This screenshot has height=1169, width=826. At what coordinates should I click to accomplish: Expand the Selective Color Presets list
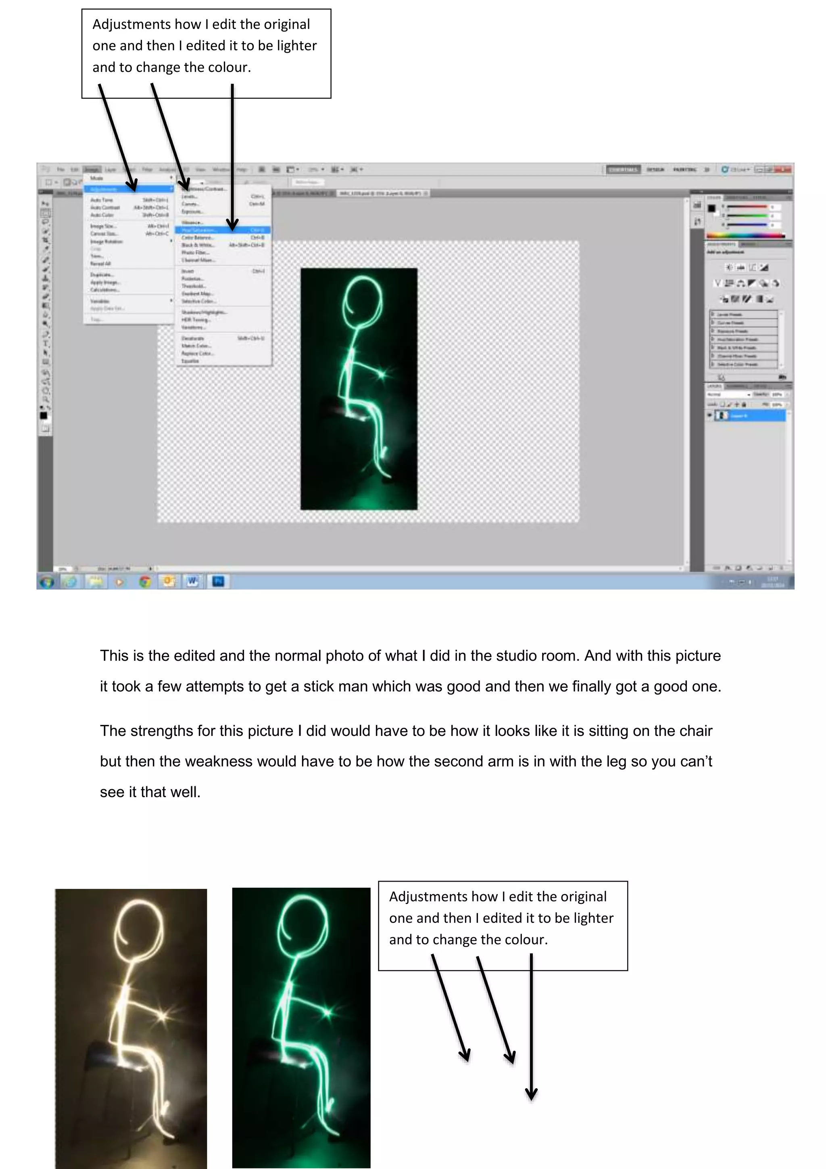pos(713,364)
